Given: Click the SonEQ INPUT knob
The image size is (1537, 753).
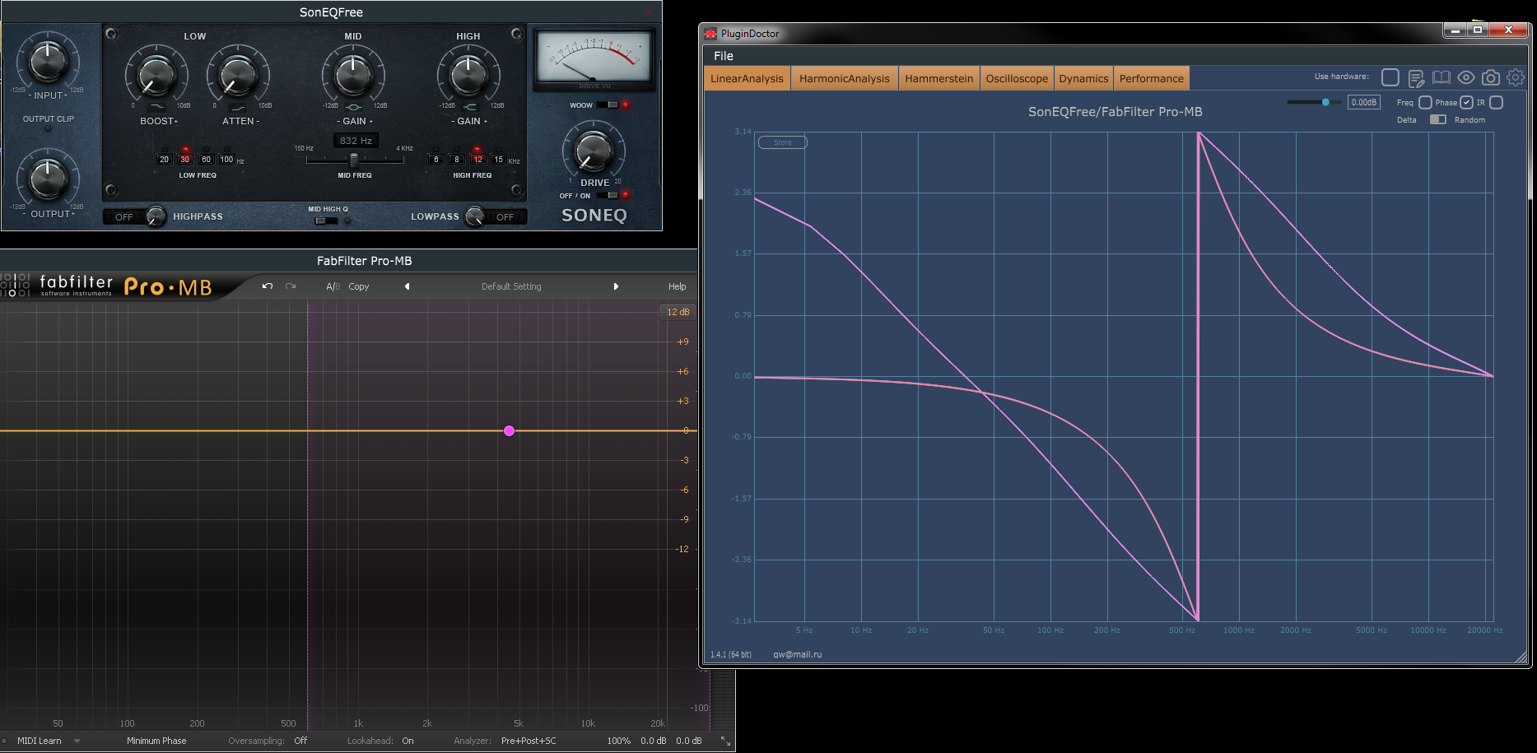Looking at the screenshot, I should click(x=49, y=60).
